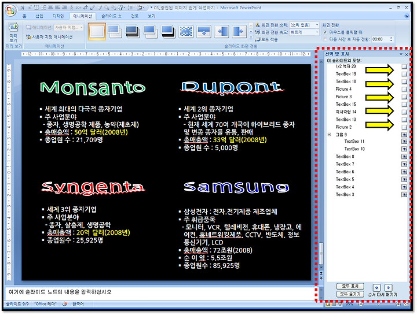Close the 선택 및 표시 pane

(407, 54)
